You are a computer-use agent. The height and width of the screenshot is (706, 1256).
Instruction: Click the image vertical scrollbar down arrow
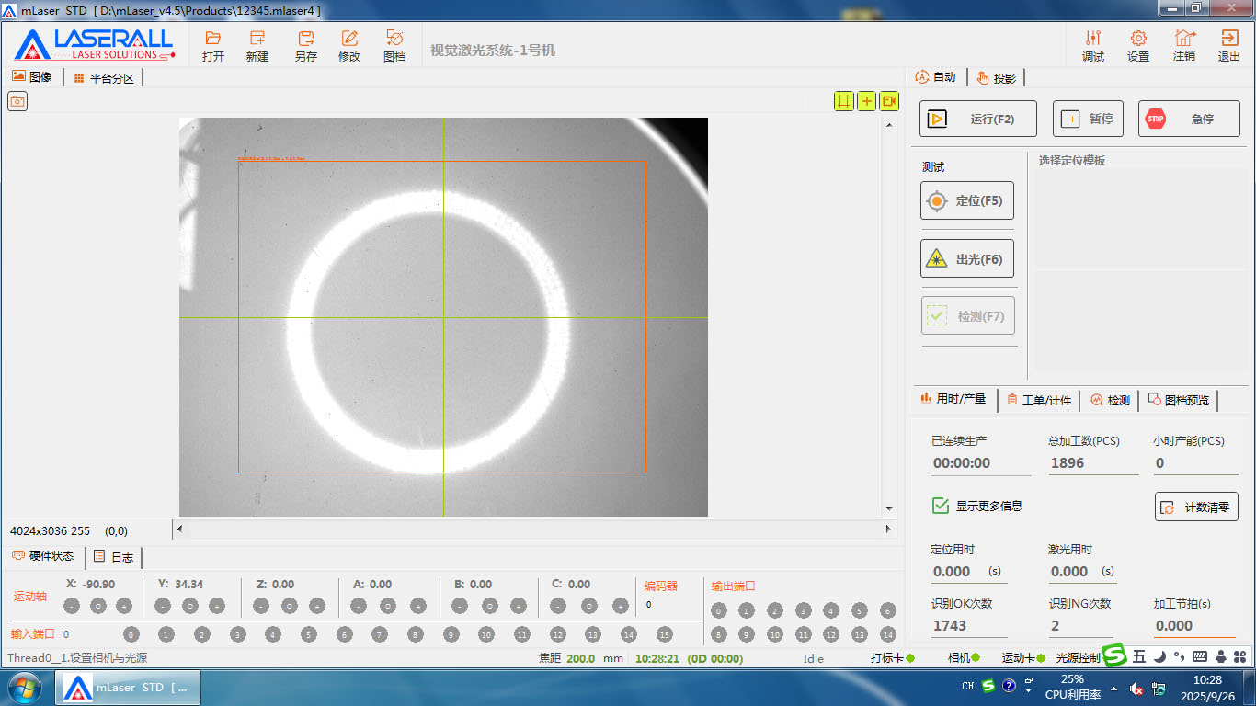click(x=889, y=508)
